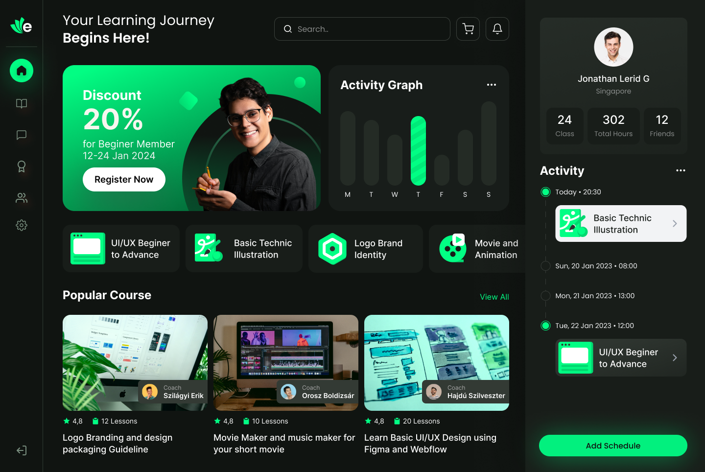Expand the Activity Graph options menu
Viewport: 705px width, 472px height.
point(491,85)
